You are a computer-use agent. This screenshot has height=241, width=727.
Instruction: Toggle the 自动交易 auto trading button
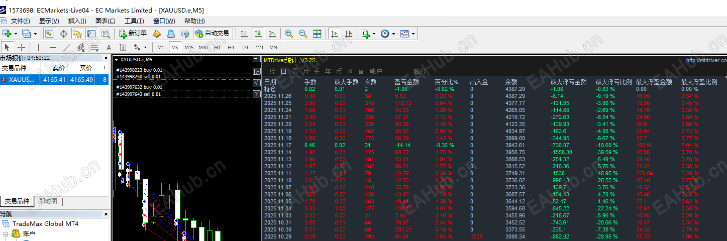click(x=212, y=34)
